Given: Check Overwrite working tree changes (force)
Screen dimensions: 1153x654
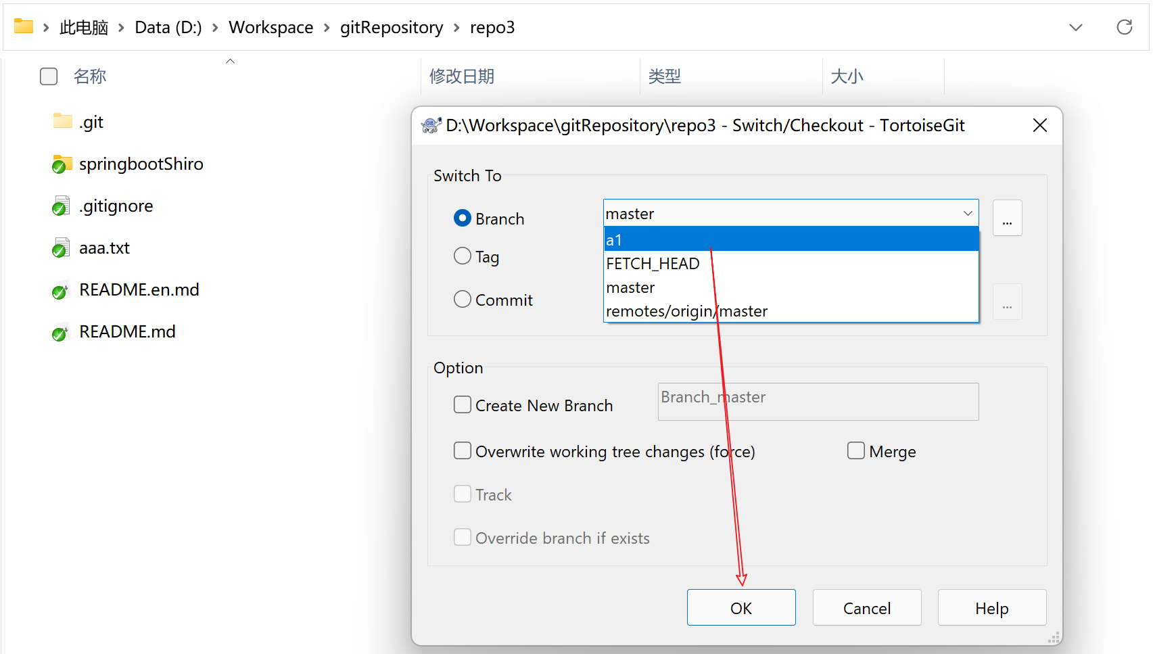Looking at the screenshot, I should [463, 451].
